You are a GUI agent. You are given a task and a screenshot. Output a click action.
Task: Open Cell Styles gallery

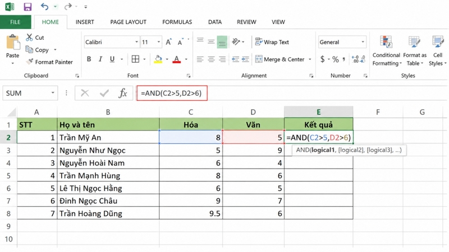438,51
